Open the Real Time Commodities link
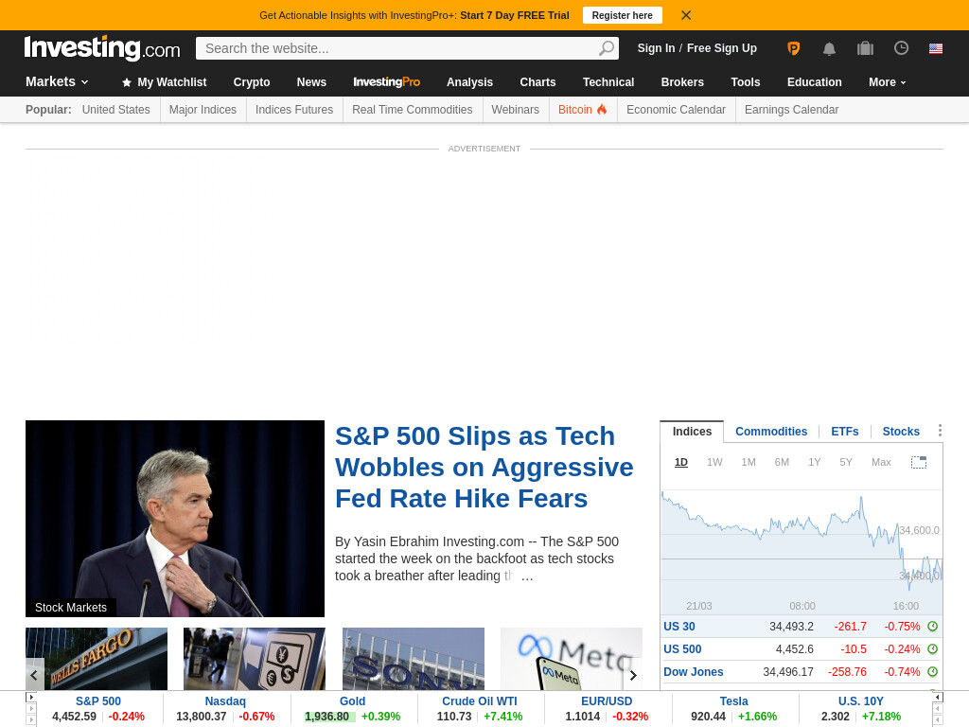This screenshot has width=969, height=727. click(413, 110)
